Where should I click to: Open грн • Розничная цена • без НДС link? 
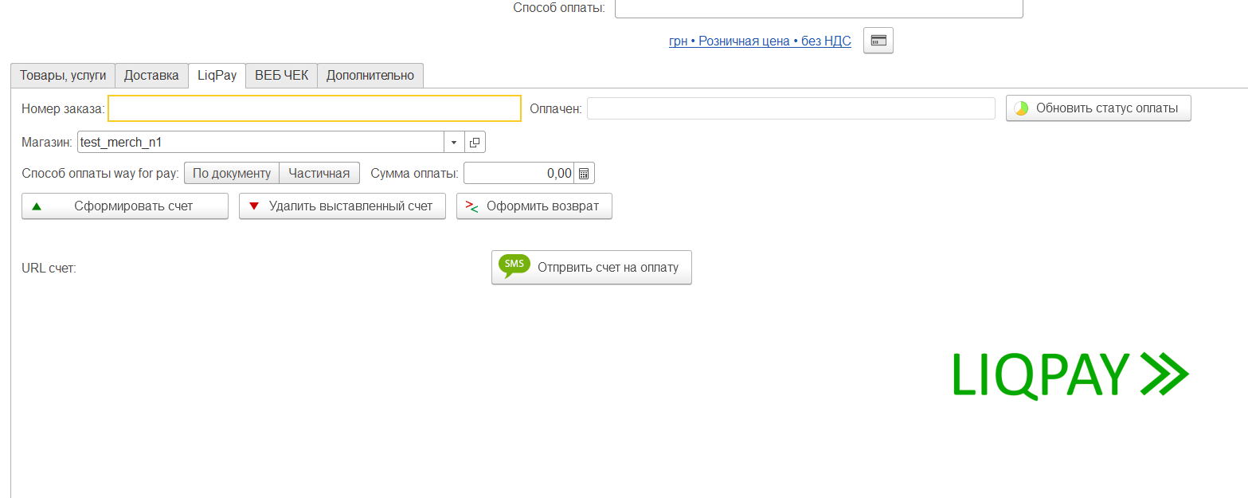pyautogui.click(x=760, y=41)
